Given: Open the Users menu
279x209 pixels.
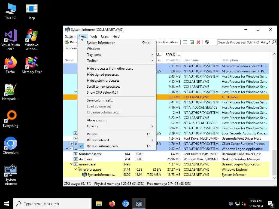Looking at the screenshot, I should [x=105, y=36].
